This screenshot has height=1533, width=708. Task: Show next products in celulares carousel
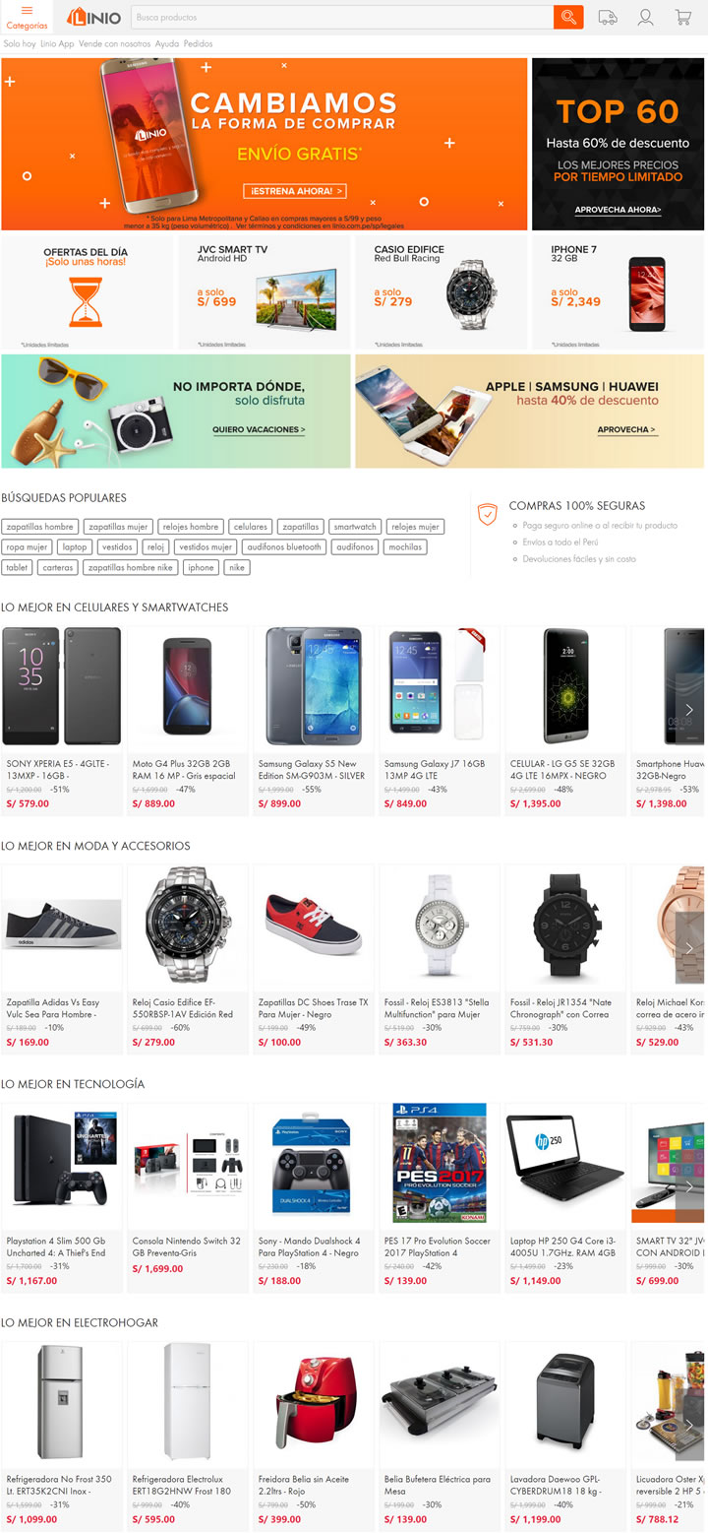pyautogui.click(x=689, y=709)
